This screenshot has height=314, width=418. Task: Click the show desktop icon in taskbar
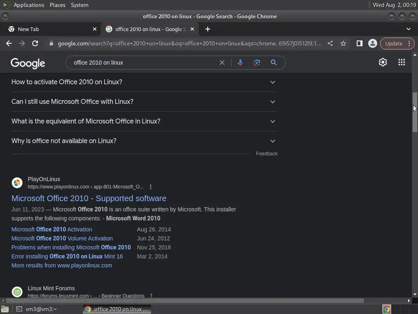click(x=5, y=309)
